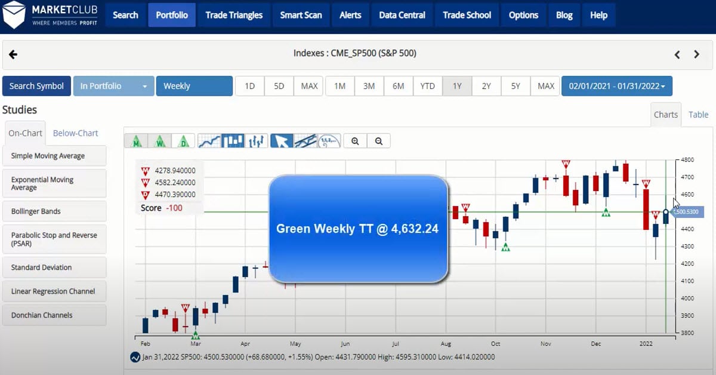Select the Monthly Trade Triangle icon
The width and height of the screenshot is (716, 375).
click(x=136, y=141)
